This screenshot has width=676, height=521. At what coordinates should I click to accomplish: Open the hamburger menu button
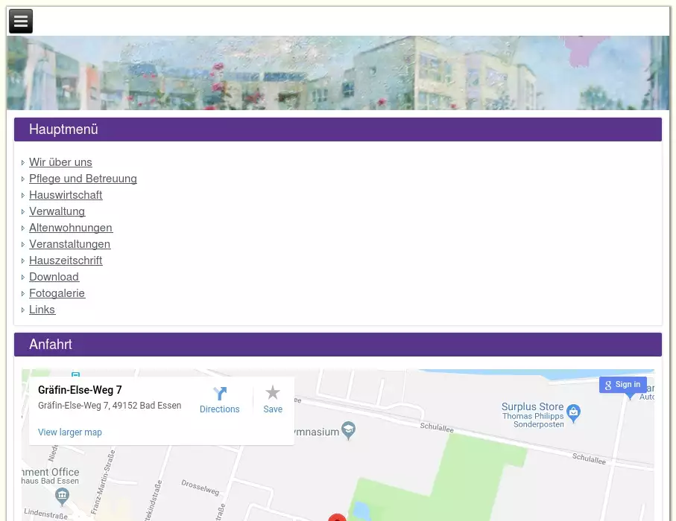coord(21,22)
